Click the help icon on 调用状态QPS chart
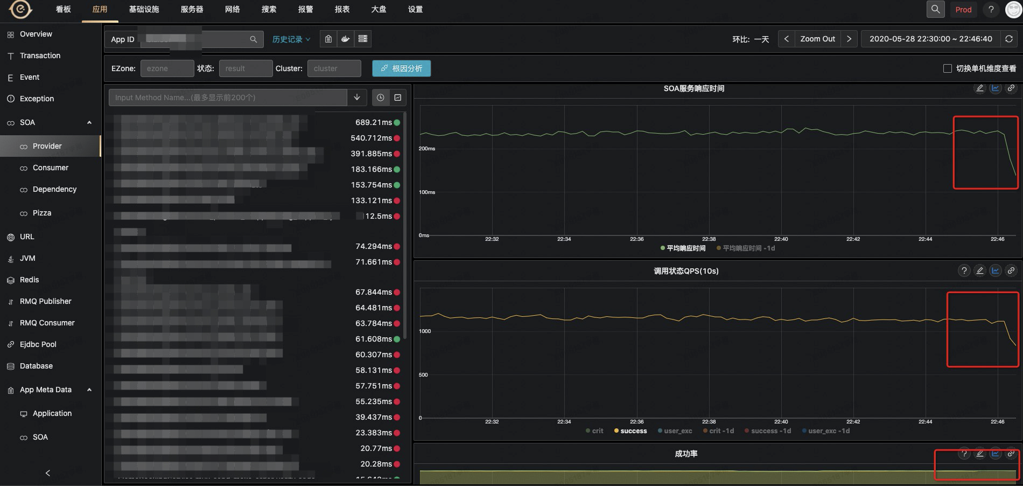Screen dimensions: 1023x486 click(964, 270)
